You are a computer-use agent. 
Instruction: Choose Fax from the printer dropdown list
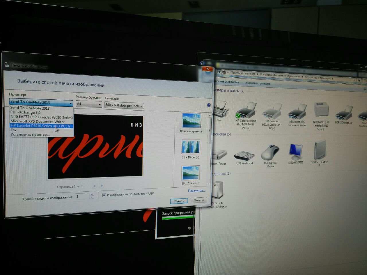(42, 130)
